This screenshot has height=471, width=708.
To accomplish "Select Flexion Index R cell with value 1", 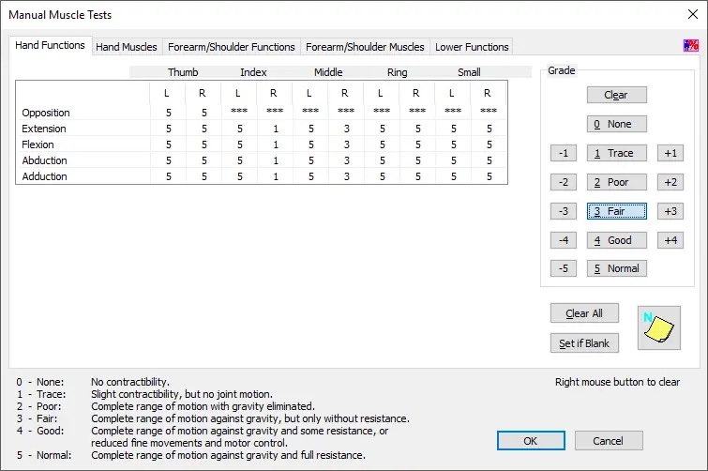I will coord(276,144).
